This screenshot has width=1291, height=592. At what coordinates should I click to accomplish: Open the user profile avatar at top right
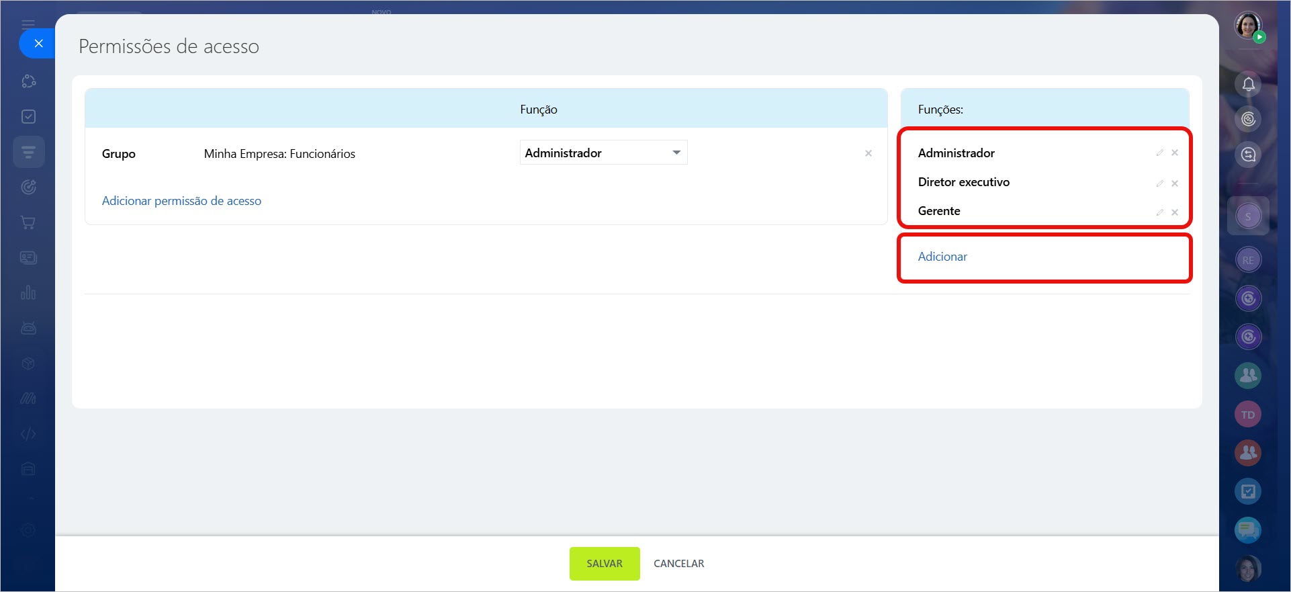click(1247, 26)
